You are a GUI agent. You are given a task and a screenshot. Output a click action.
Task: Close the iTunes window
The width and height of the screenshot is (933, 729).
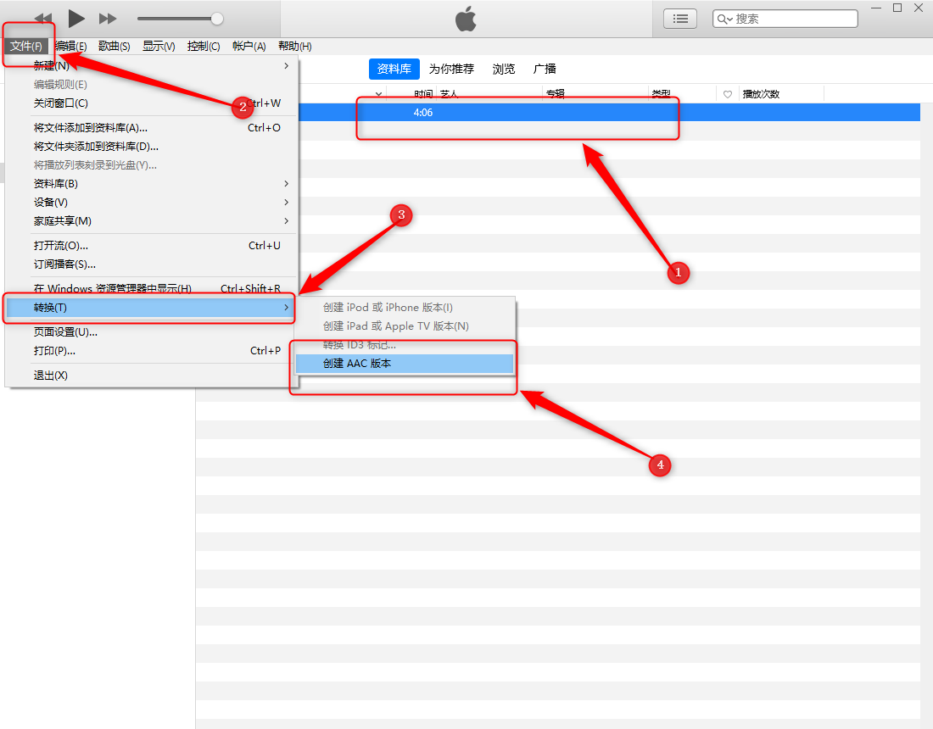point(919,8)
